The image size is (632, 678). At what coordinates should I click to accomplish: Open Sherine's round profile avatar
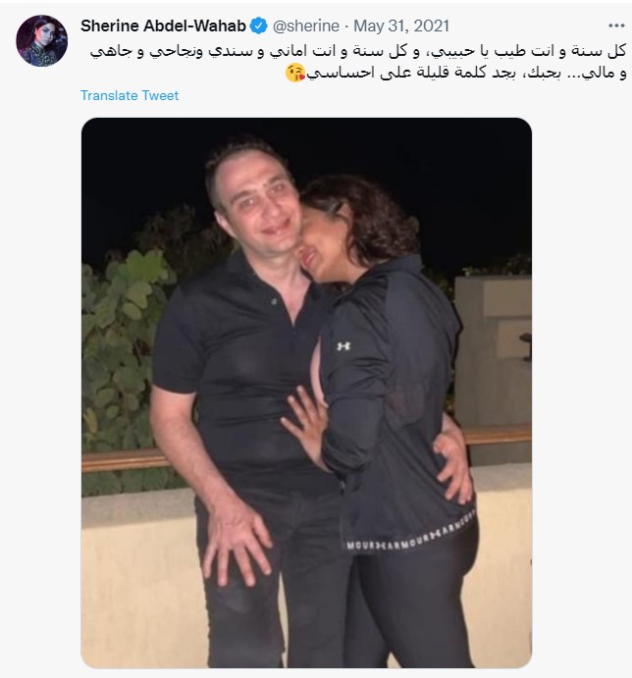[x=42, y=40]
